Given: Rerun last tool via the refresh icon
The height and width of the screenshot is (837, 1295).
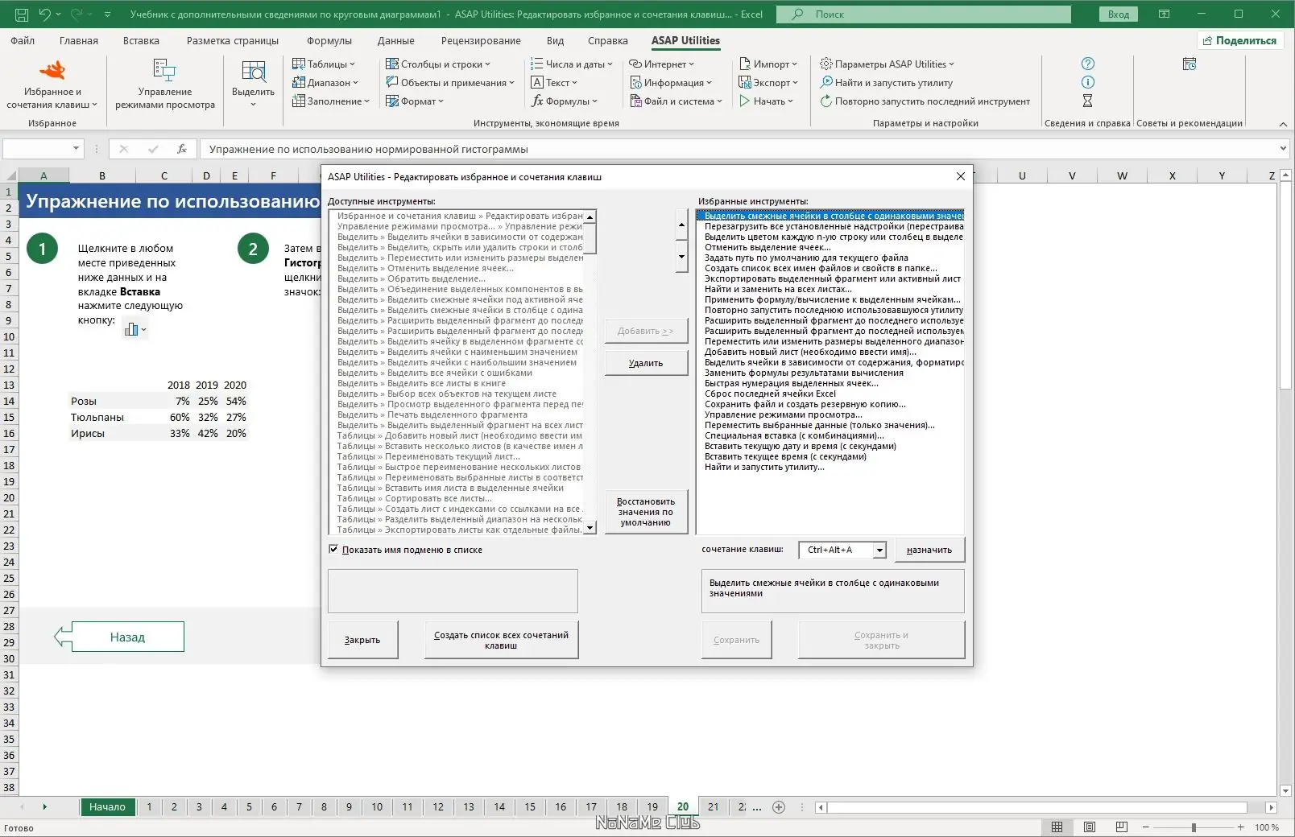Looking at the screenshot, I should (x=825, y=101).
